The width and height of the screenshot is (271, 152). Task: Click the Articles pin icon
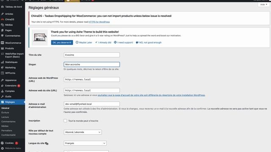2,14
